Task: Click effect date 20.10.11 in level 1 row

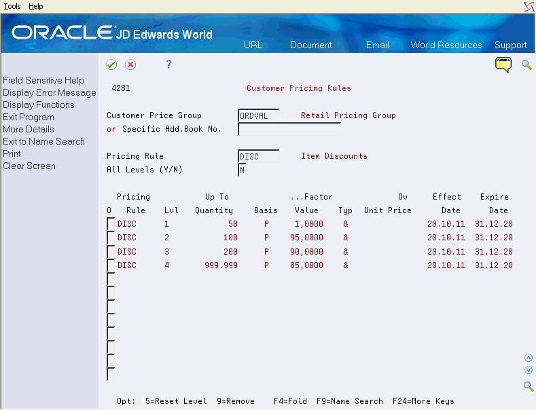Action: (x=446, y=224)
